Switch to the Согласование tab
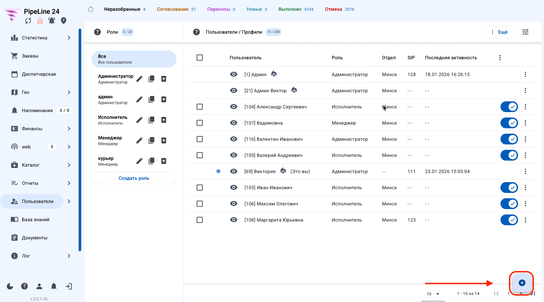Image resolution: width=544 pixels, height=302 pixels. (x=176, y=9)
